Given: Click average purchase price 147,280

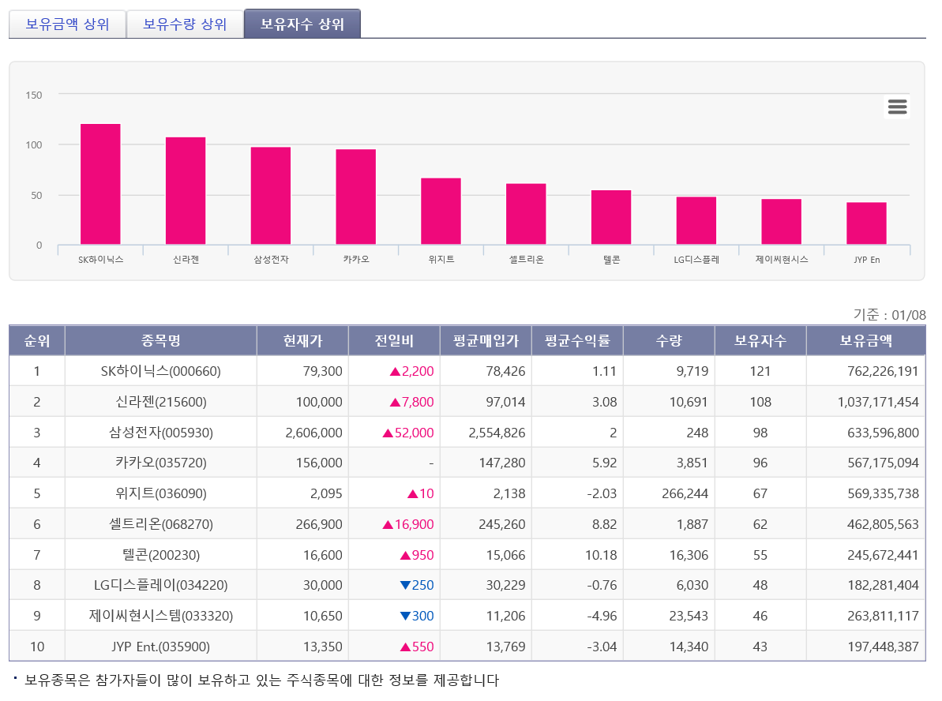Looking at the screenshot, I should (x=502, y=463).
